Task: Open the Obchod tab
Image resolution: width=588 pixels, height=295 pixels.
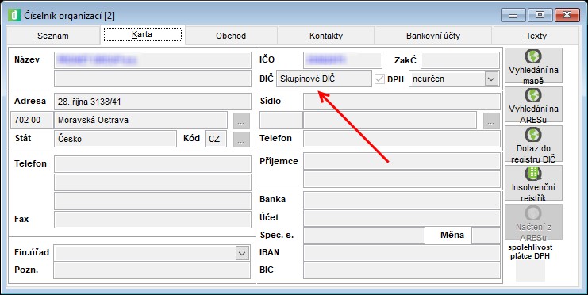Action: (x=231, y=36)
